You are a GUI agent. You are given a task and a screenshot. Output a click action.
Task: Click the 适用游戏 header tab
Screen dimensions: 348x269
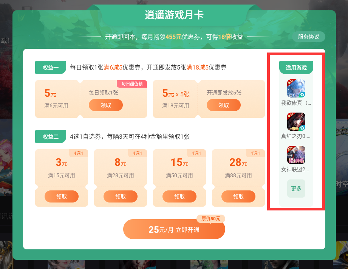pyautogui.click(x=296, y=68)
